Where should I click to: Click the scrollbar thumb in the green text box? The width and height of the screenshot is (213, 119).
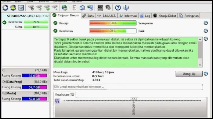click(x=200, y=50)
